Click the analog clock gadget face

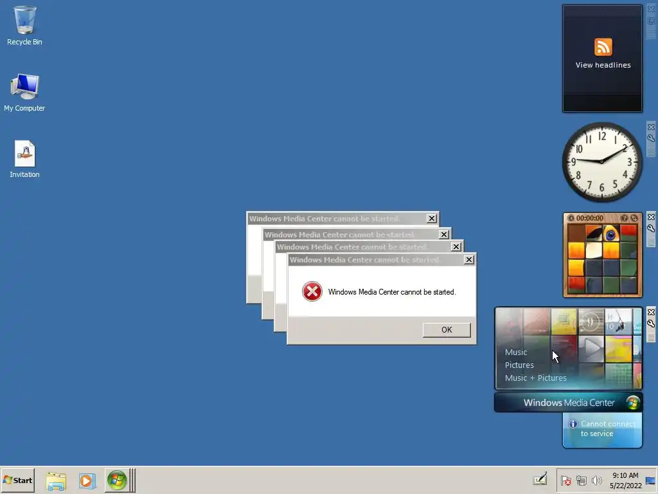click(x=601, y=162)
